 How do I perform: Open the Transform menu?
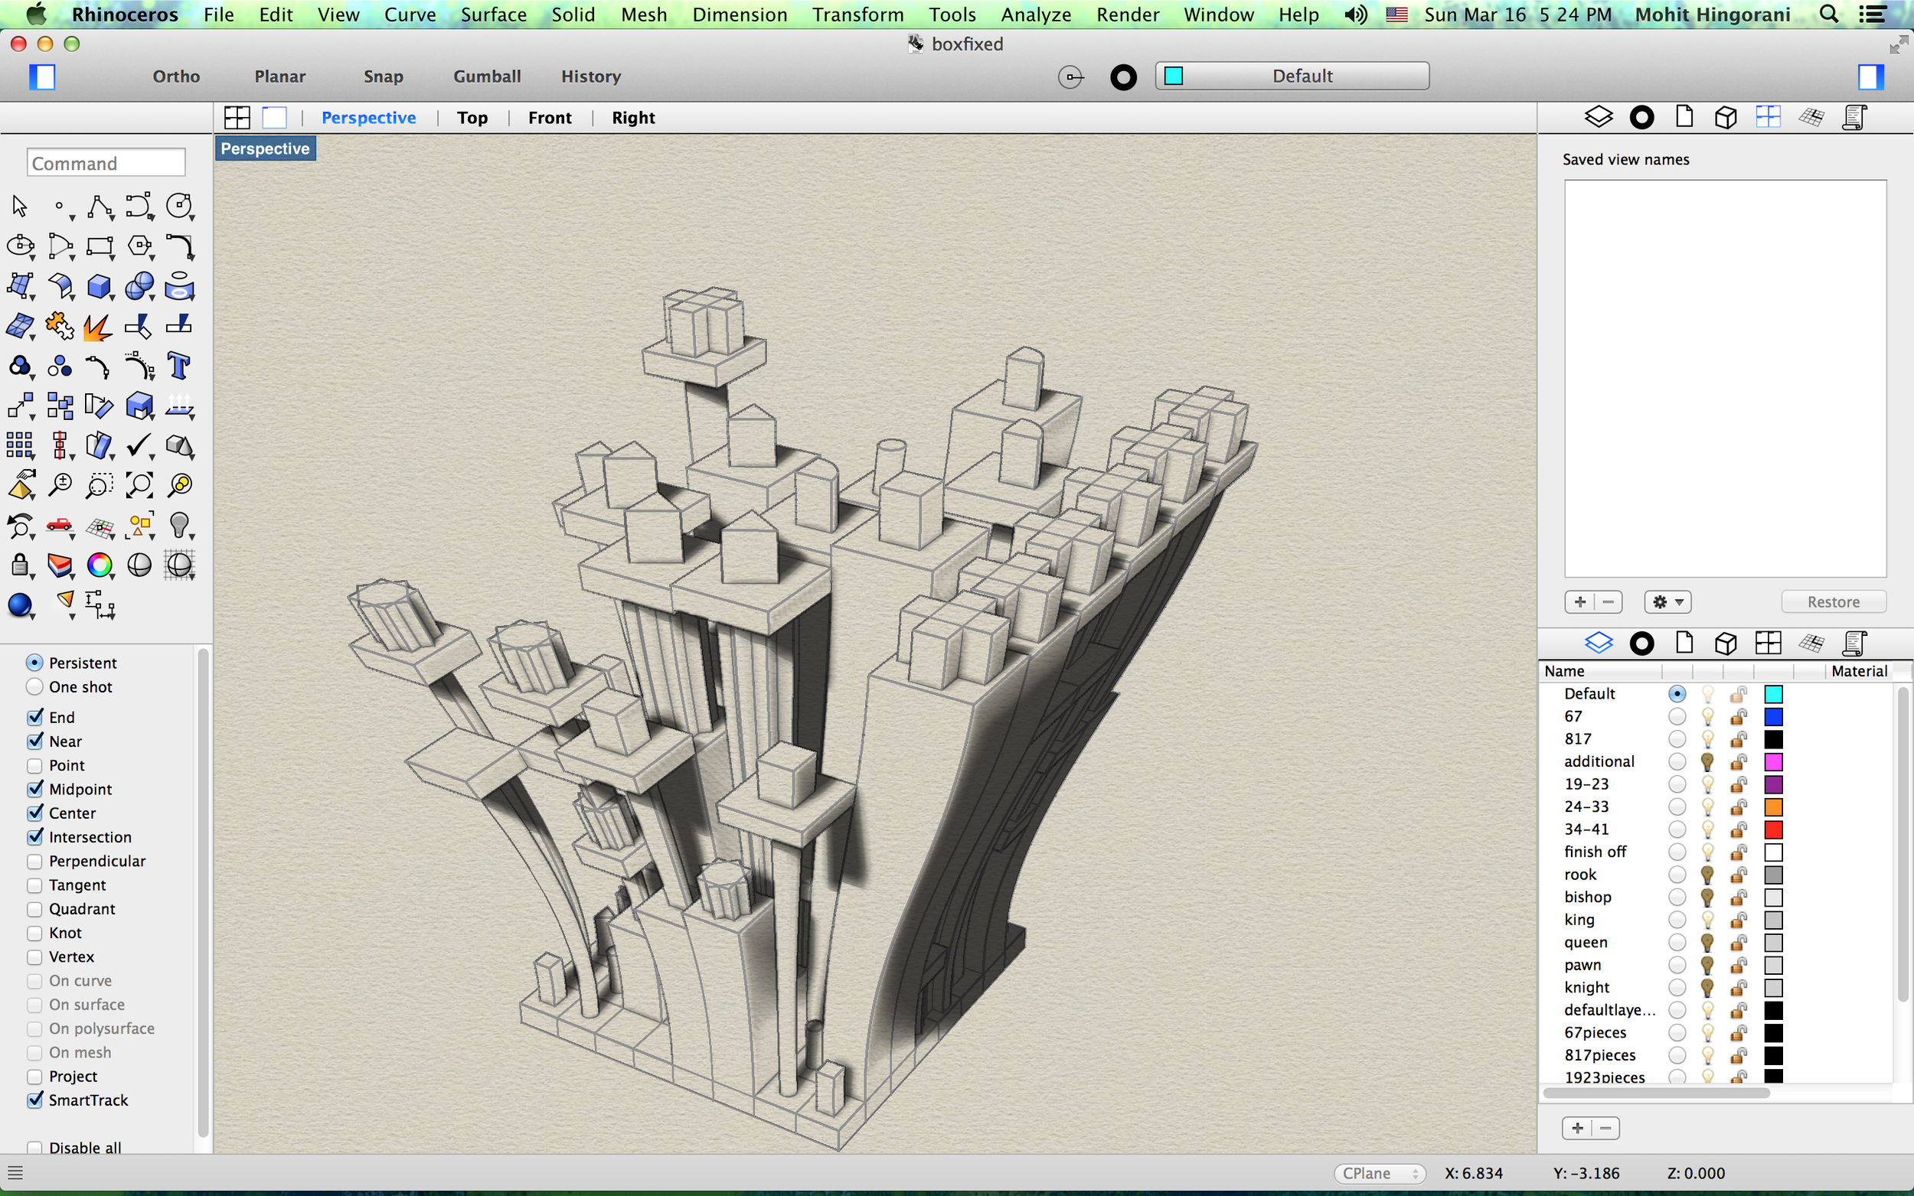click(x=857, y=15)
